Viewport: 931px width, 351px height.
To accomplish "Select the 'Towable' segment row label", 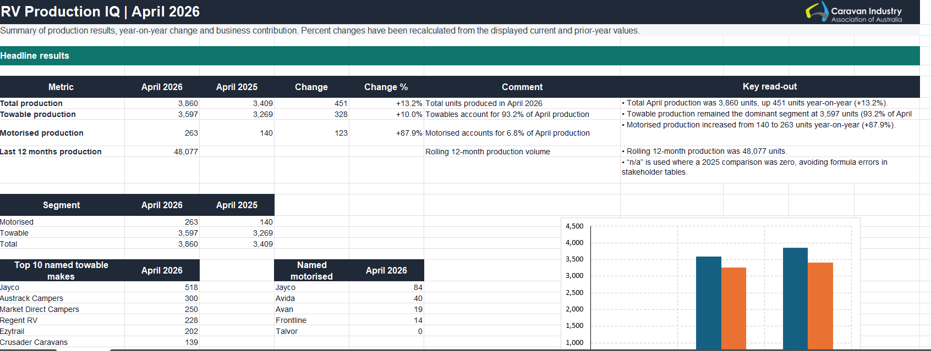I will (x=14, y=233).
